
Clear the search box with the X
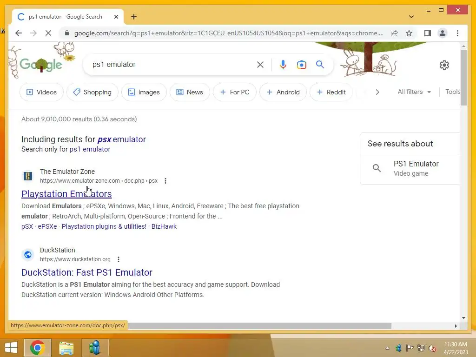260,64
